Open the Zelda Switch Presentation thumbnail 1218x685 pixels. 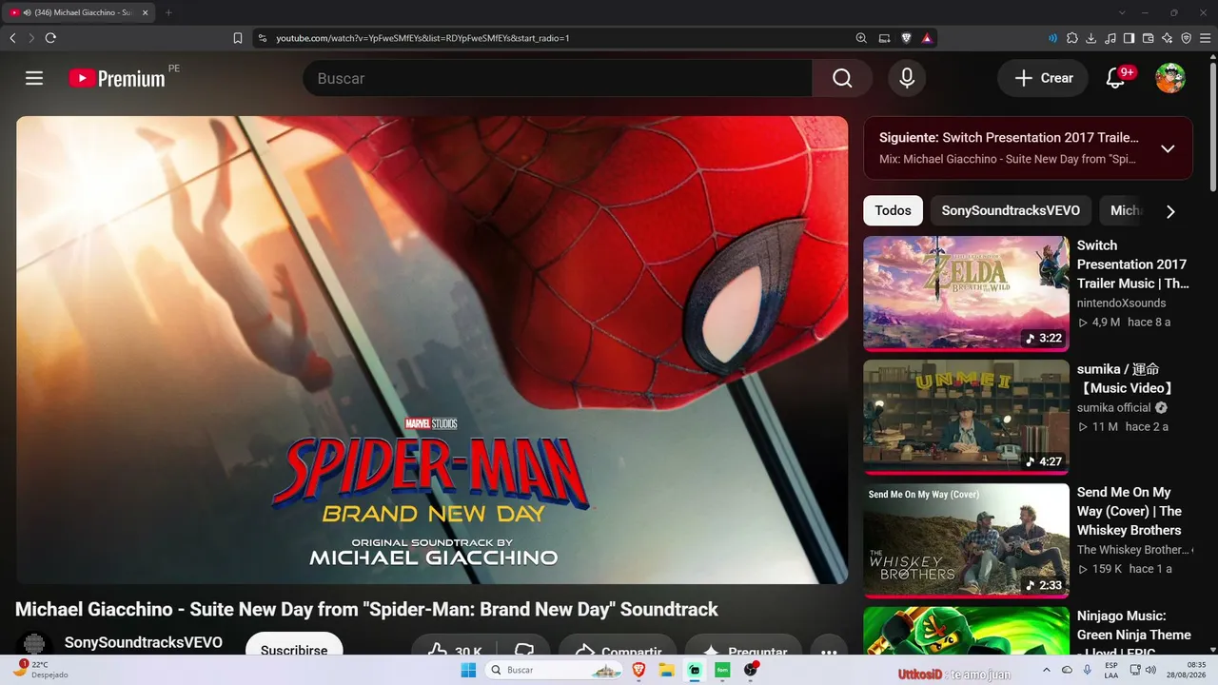pyautogui.click(x=966, y=293)
